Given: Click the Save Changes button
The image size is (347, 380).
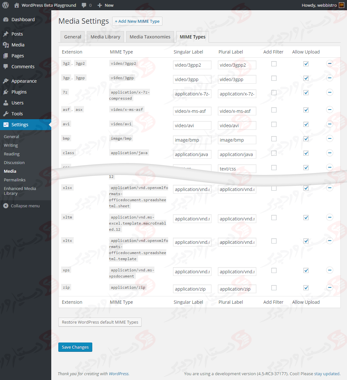Looking at the screenshot, I should (x=75, y=347).
